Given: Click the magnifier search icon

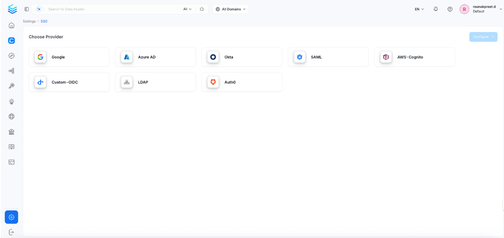Looking at the screenshot, I should click(202, 9).
